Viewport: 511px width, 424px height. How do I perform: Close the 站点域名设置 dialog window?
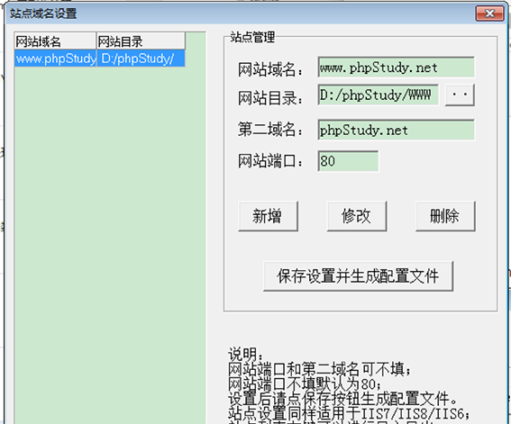pyautogui.click(x=489, y=14)
